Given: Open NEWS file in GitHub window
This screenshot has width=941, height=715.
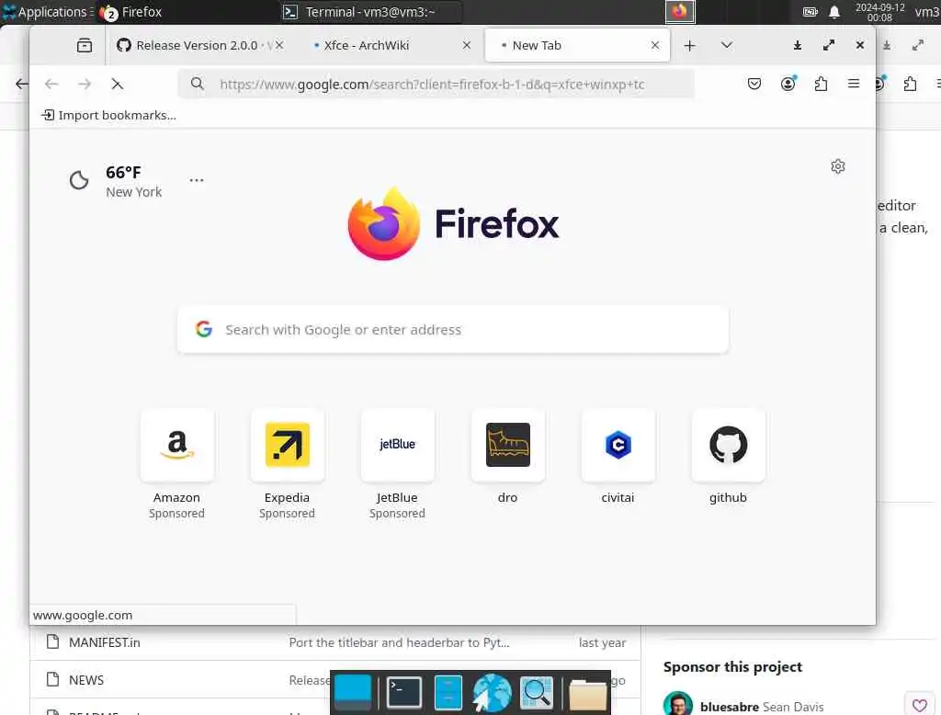Looking at the screenshot, I should click(86, 680).
